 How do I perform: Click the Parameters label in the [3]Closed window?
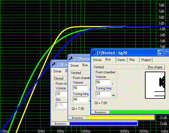point(60,124)
